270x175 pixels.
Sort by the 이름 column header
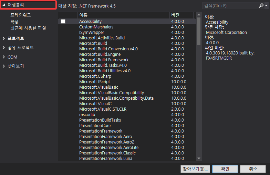coord(123,15)
